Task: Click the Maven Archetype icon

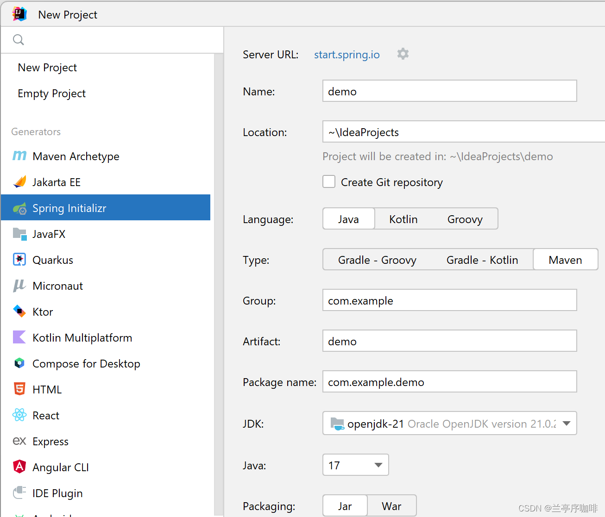Action: 19,156
